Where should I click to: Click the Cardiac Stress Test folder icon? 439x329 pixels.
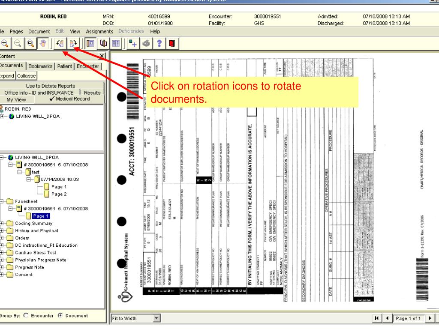(10, 253)
